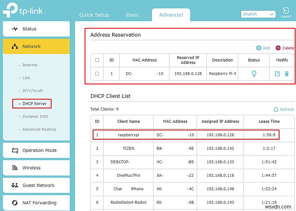Image resolution: width=296 pixels, height=211 pixels.
Task: Open the Advanced Routing submenu
Action: [39, 130]
